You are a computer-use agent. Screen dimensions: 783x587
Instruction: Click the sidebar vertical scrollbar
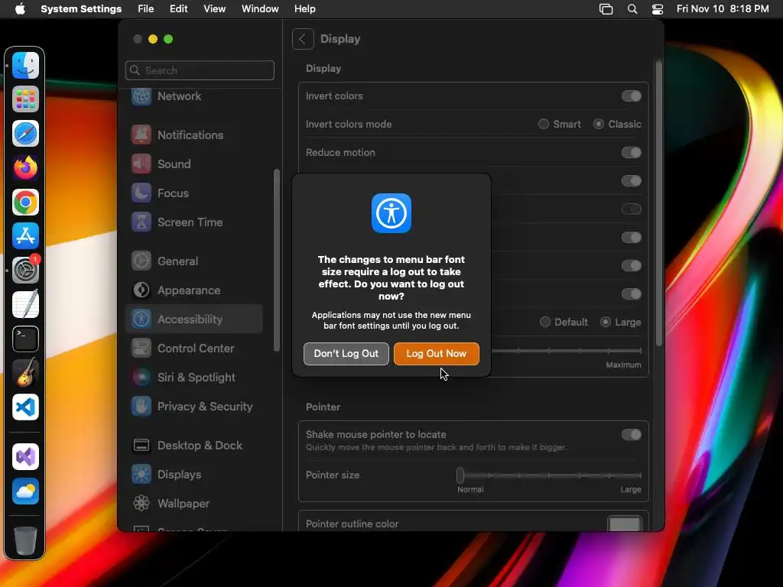click(277, 260)
